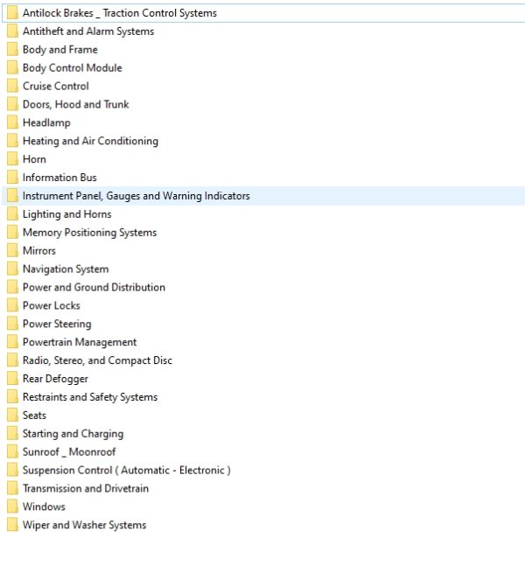Click the Starting and Charging folder icon
Image resolution: width=525 pixels, height=580 pixels.
pyautogui.click(x=12, y=434)
